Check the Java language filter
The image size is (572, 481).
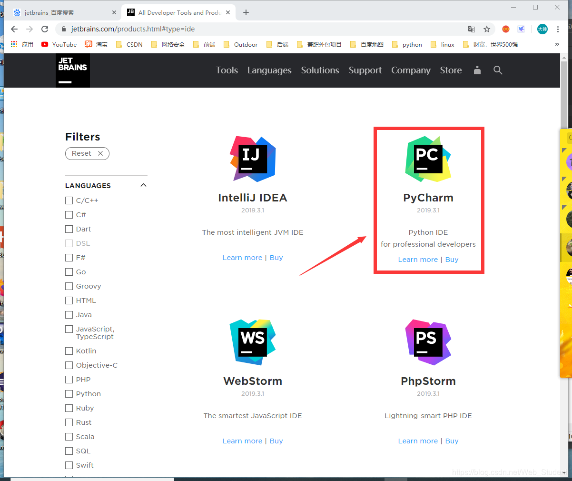coord(69,315)
